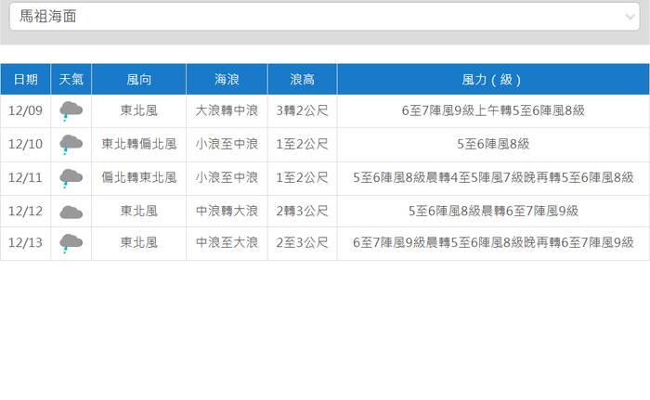Click the 大浪轉中浪 wave cell
Image resolution: width=650 pixels, height=400 pixels.
point(227,111)
